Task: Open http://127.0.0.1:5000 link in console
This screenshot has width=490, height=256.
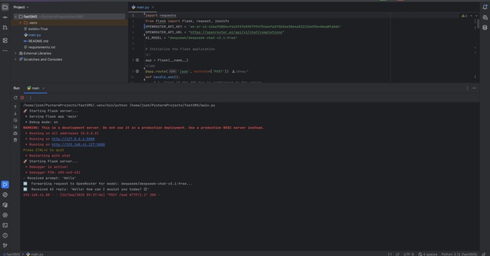Action: point(73,139)
